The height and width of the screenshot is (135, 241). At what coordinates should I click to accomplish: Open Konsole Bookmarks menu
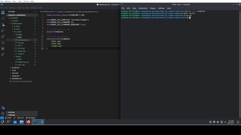point(143,8)
